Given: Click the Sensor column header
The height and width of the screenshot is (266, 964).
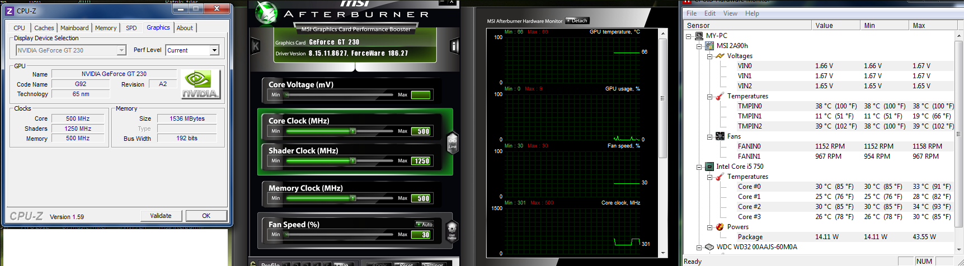Looking at the screenshot, I should tap(747, 25).
